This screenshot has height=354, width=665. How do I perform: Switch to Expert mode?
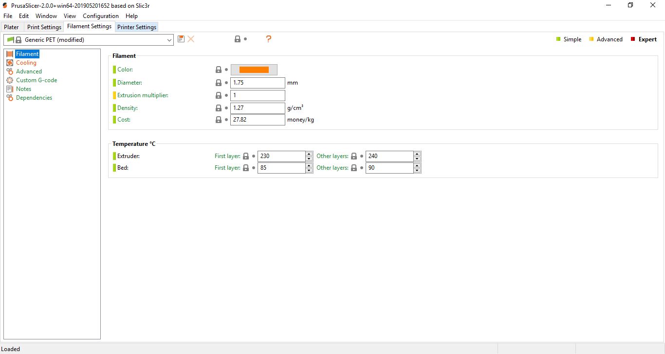(x=644, y=39)
